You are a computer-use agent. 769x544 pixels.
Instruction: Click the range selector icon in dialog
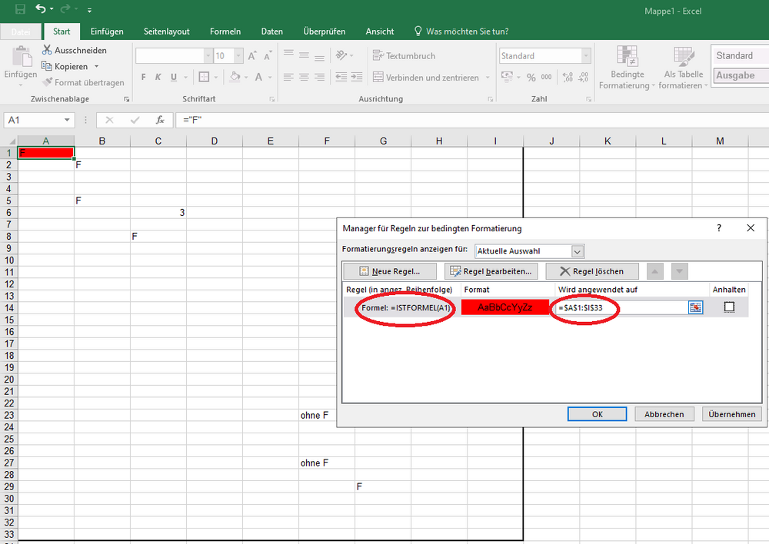(696, 307)
